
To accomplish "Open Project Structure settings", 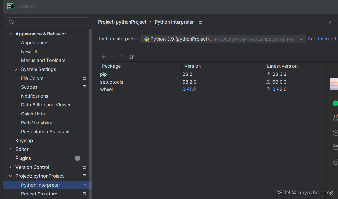I will coord(39,194).
